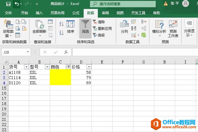Screen dimensions: 198x132
Task: Open the 型号 column filter dropdown
Action: 47,67
